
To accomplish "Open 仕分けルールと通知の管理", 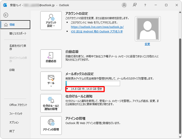I will [x=51, y=103].
